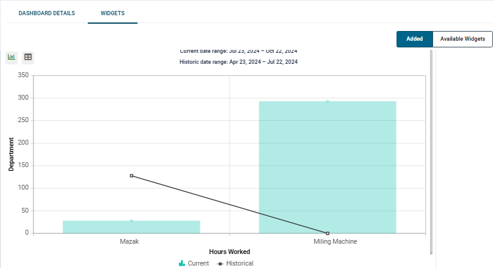The image size is (494, 268).
Task: Click the Miling Machine x-axis label
Action: tap(335, 241)
